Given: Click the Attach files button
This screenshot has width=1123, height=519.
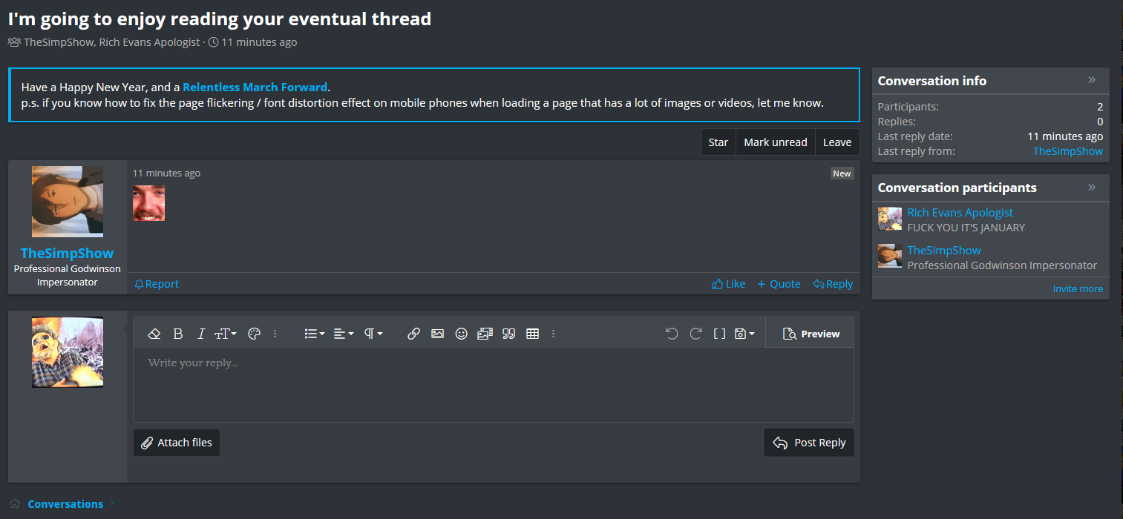Looking at the screenshot, I should (x=177, y=443).
